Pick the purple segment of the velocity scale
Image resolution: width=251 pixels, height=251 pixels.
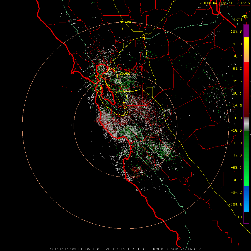click(246, 31)
